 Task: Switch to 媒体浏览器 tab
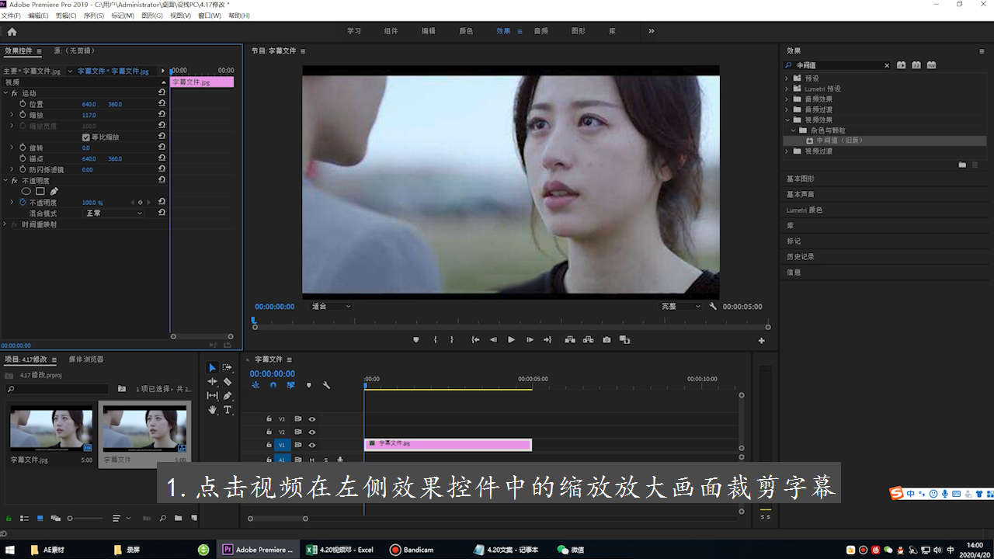[86, 359]
